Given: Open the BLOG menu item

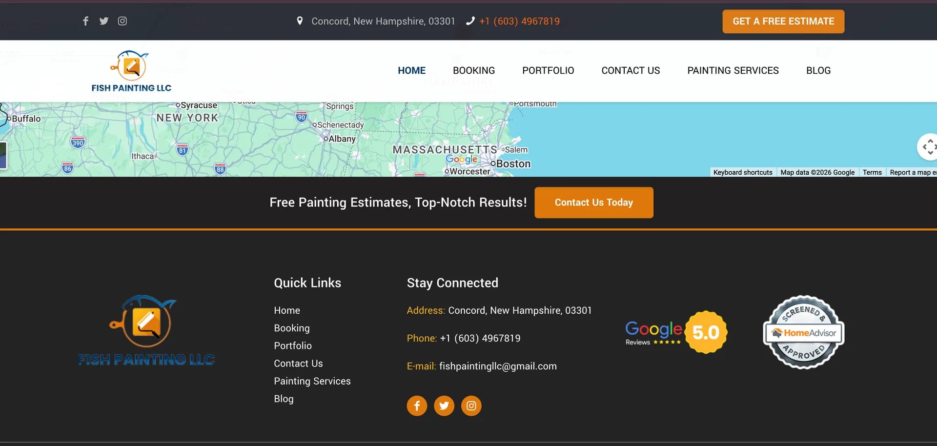Looking at the screenshot, I should coord(818,71).
